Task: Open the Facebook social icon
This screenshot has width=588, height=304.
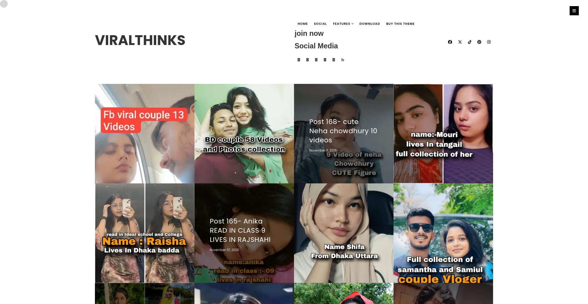Action: 450,42
